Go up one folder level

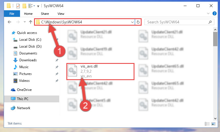coord(31,22)
